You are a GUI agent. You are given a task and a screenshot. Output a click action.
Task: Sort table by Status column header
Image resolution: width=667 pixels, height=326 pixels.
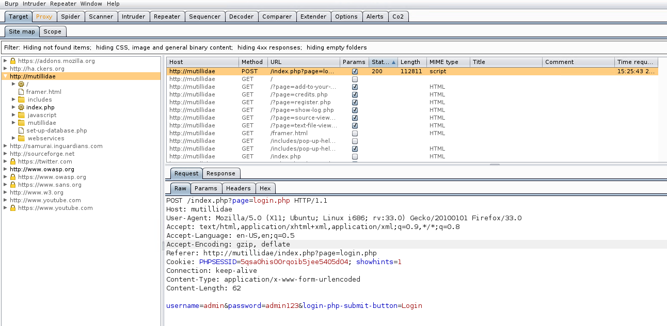(x=383, y=62)
